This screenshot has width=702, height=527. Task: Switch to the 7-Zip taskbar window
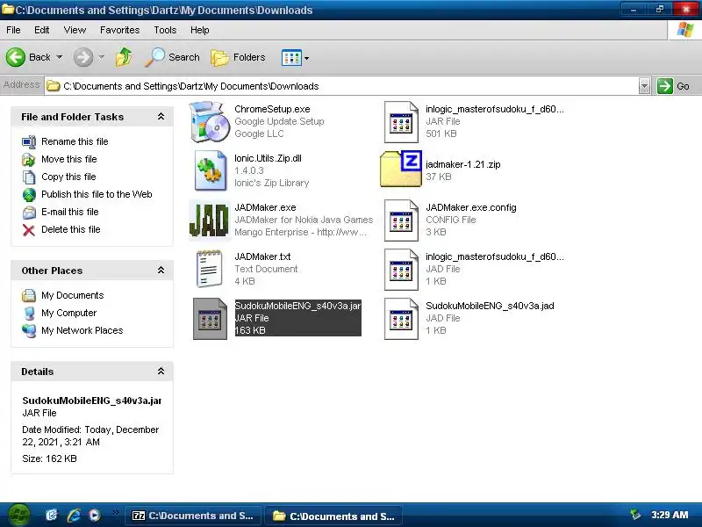(x=193, y=516)
